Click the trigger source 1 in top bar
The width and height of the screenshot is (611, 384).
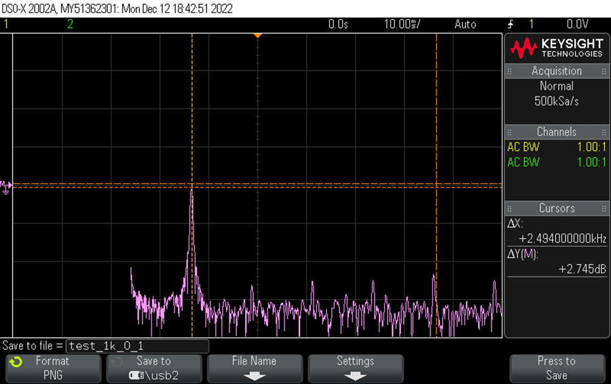point(531,24)
